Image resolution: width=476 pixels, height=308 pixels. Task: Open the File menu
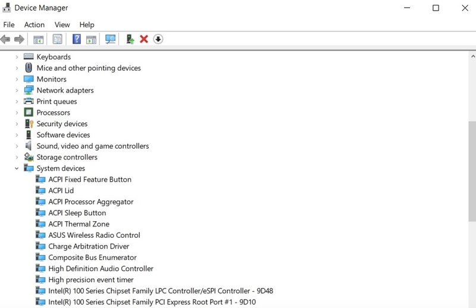9,24
